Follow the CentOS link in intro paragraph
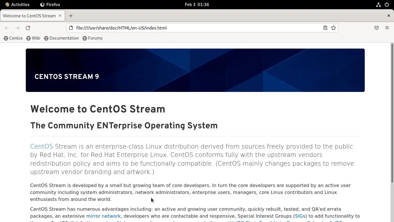Screen dimensions: 394x222 (x=41, y=147)
